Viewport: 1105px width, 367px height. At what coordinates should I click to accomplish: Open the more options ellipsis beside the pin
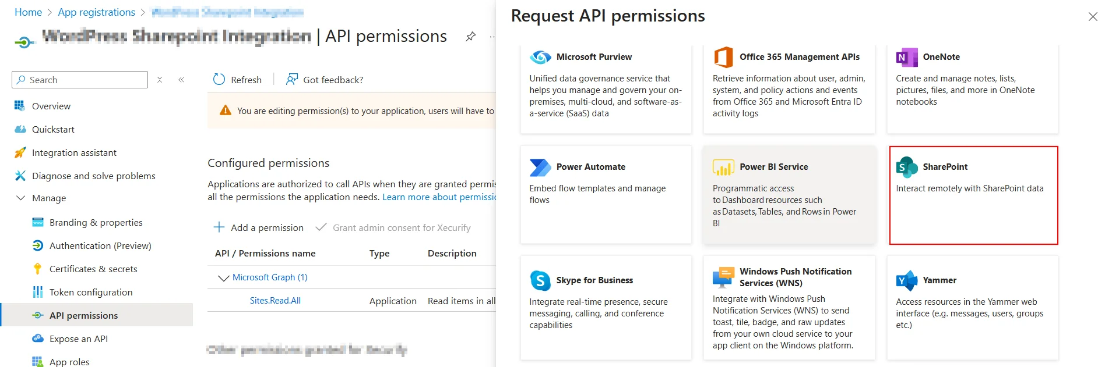pos(492,37)
